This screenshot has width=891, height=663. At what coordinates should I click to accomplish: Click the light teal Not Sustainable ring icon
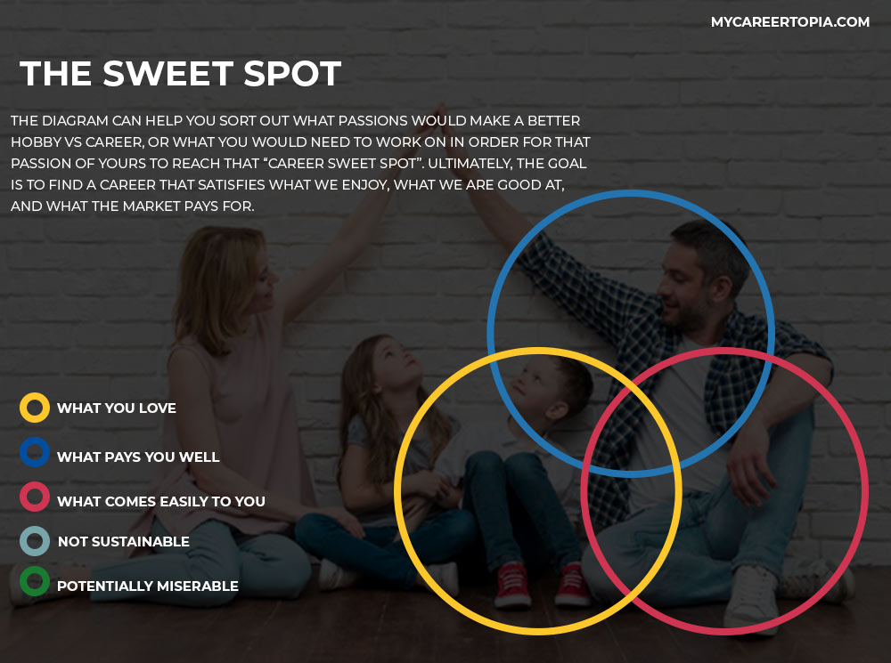coord(34,540)
